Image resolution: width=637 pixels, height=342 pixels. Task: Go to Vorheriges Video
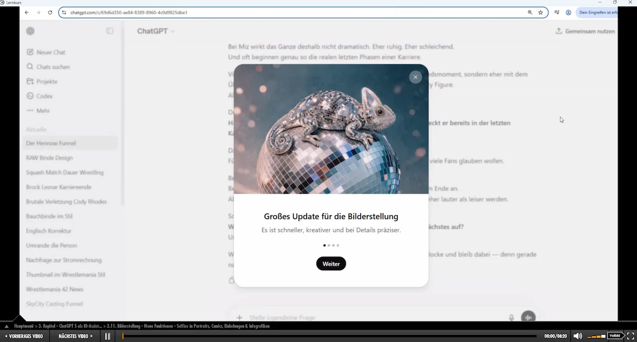click(24, 336)
